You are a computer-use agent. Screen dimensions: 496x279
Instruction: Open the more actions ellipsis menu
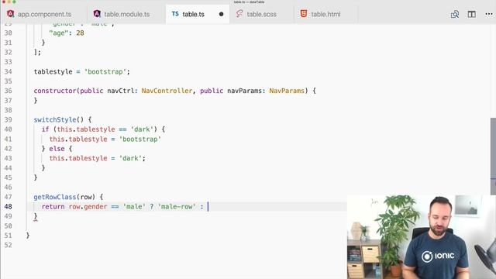(489, 14)
